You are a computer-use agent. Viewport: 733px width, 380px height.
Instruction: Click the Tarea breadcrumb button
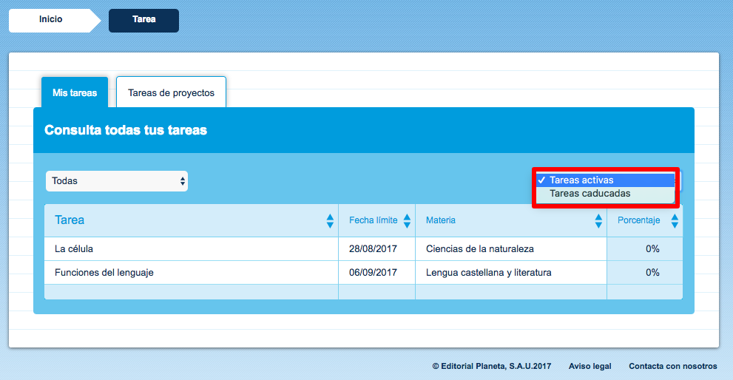coord(144,20)
